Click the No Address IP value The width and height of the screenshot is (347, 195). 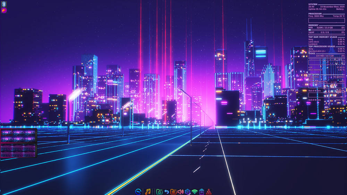[x=339, y=77]
